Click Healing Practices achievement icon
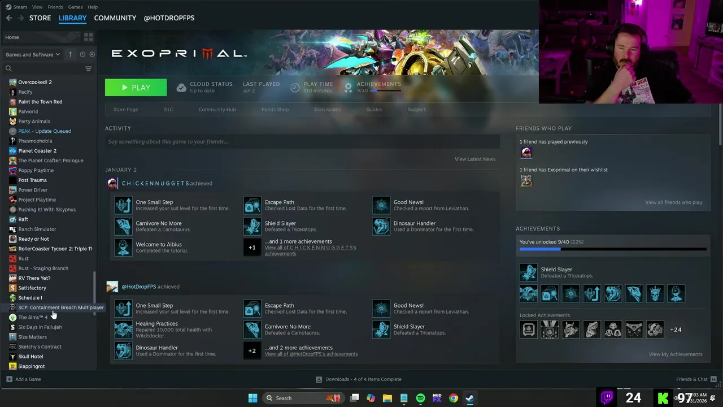 tap(123, 330)
